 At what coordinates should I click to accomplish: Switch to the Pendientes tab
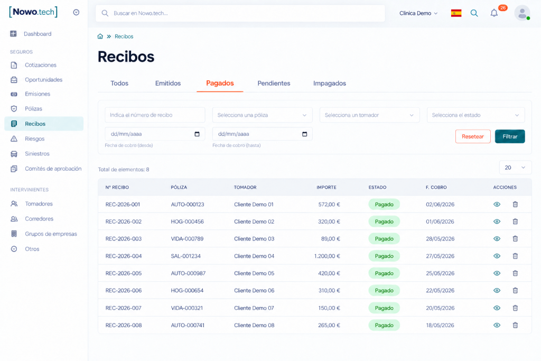[274, 83]
